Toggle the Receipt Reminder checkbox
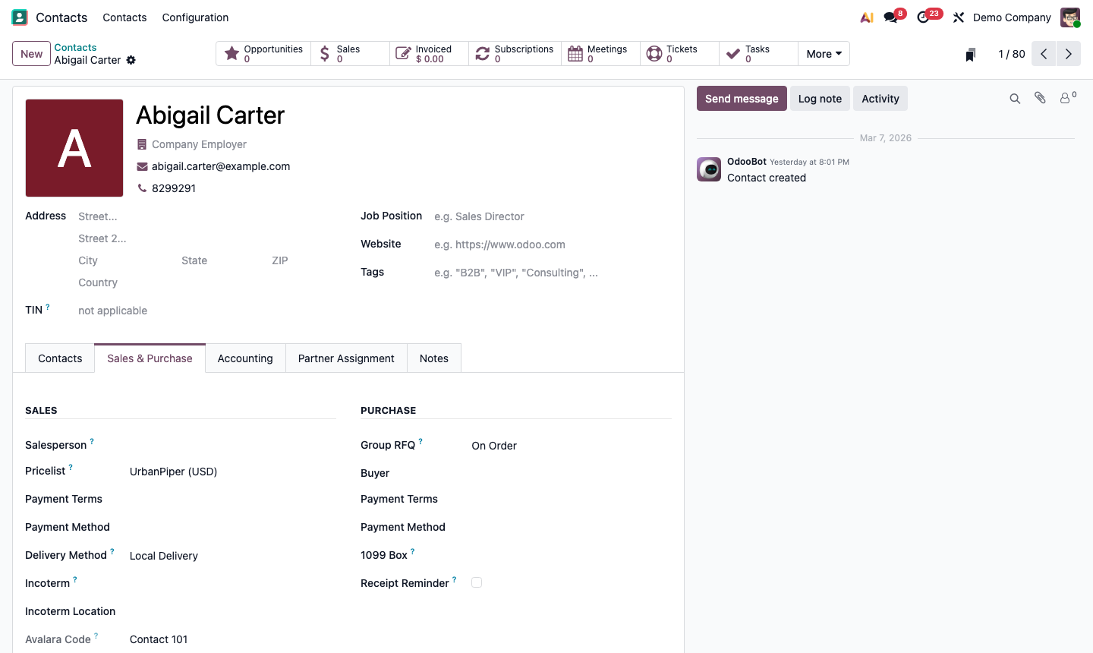Screen dimensions: 1093x653 click(477, 582)
